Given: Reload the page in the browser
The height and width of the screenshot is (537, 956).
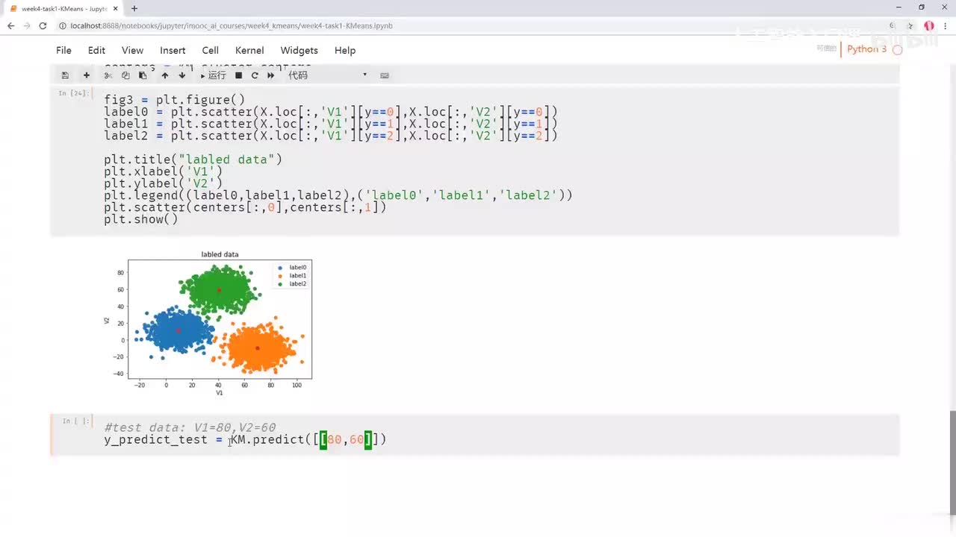Looking at the screenshot, I should click(x=43, y=25).
